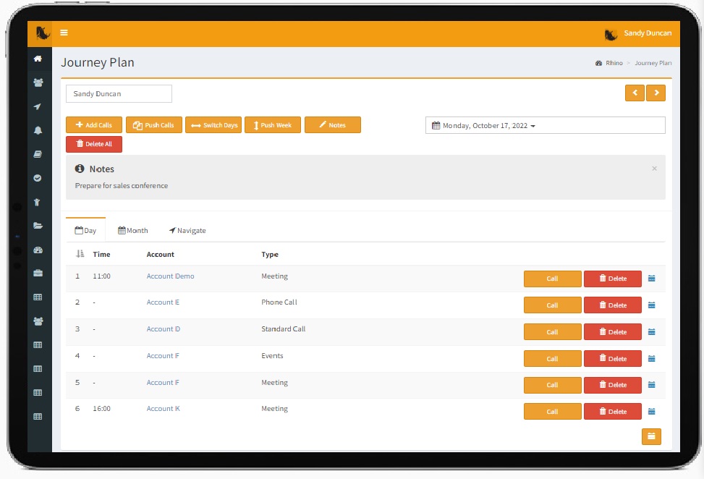This screenshot has height=479, width=704.
Task: Click the Journey Plan breadcrumb link
Action: (653, 63)
